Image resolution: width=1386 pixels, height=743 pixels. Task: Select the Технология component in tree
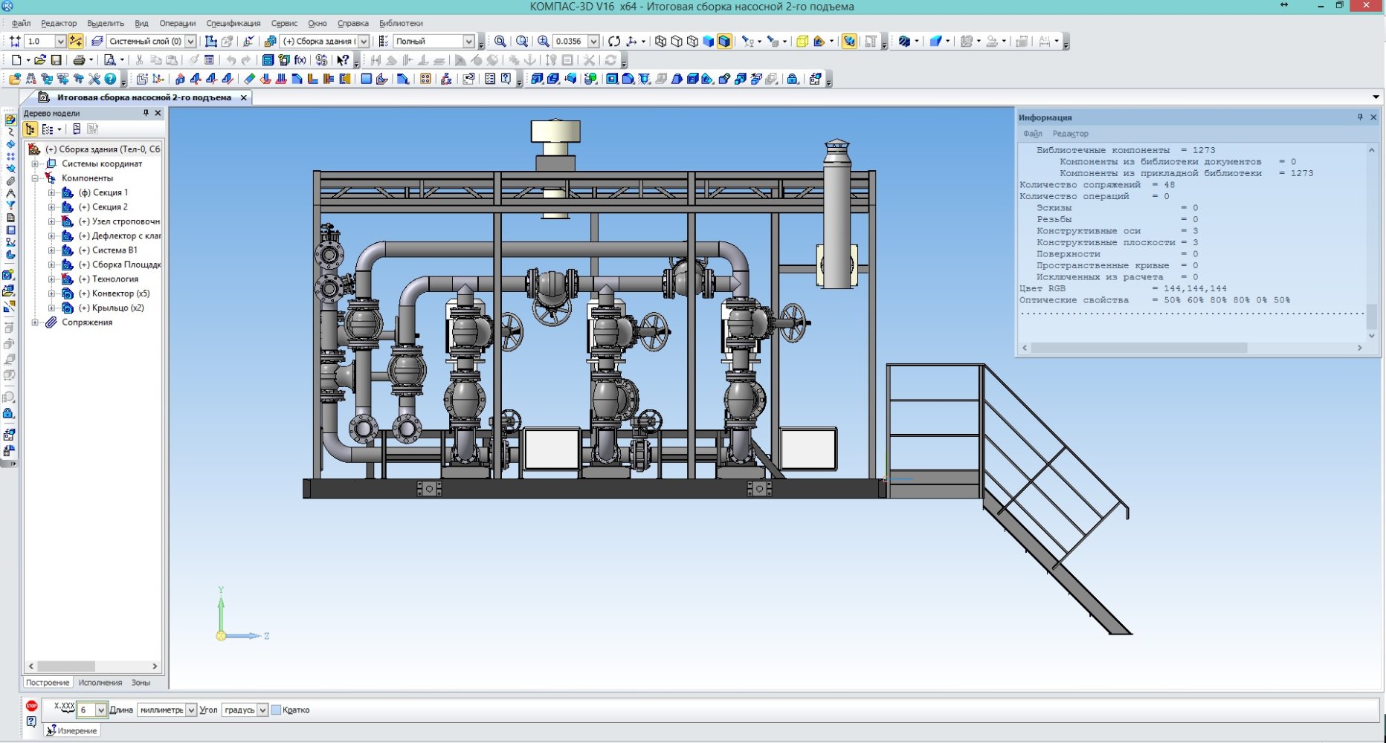(x=115, y=279)
